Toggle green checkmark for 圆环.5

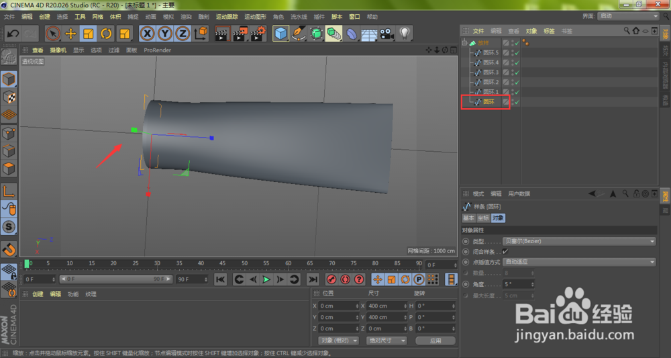[x=517, y=52]
